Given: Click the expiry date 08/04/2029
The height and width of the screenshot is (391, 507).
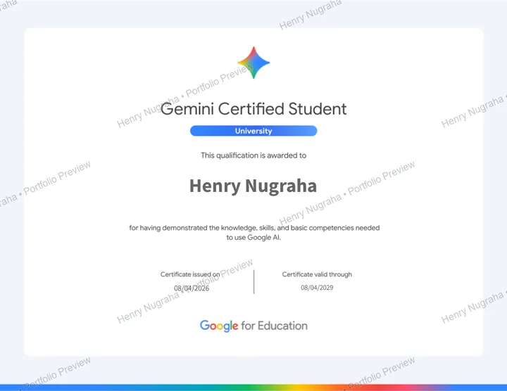Looking at the screenshot, I should pos(317,288).
